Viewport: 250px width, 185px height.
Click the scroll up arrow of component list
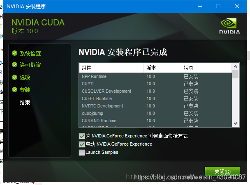point(235,66)
